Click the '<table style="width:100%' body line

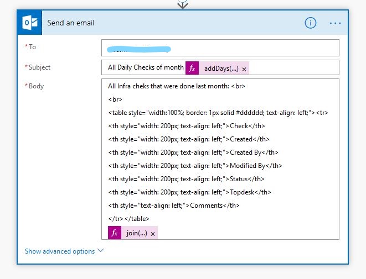pyautogui.click(x=218, y=113)
